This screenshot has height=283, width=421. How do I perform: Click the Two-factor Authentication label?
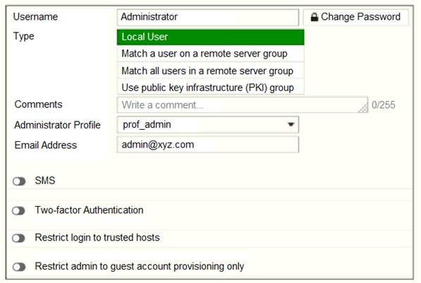(x=89, y=210)
